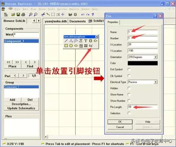Click the pin Name input field
Image resolution: width=176 pixels, height=147 pixels.
[143, 32]
